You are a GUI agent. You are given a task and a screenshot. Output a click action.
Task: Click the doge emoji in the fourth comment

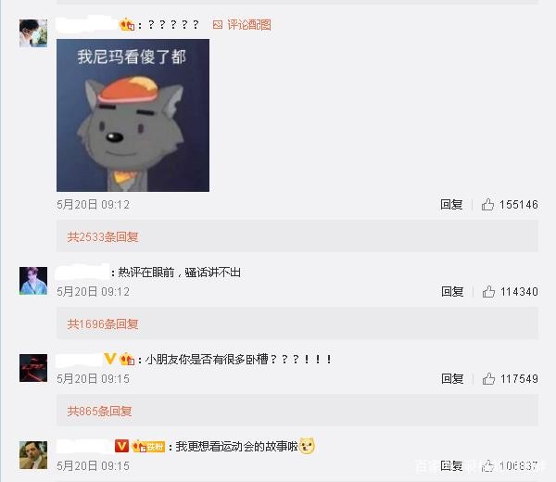[307, 446]
